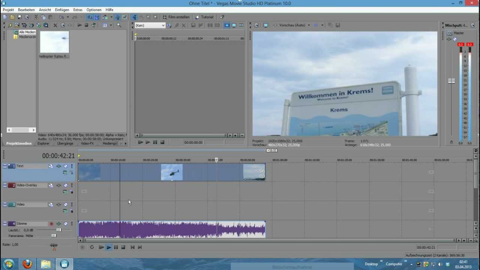480x270 pixels.
Task: Switch to the Video-FX tab
Action: click(x=87, y=143)
